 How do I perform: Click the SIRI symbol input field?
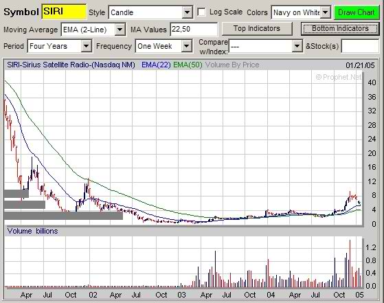click(64, 12)
